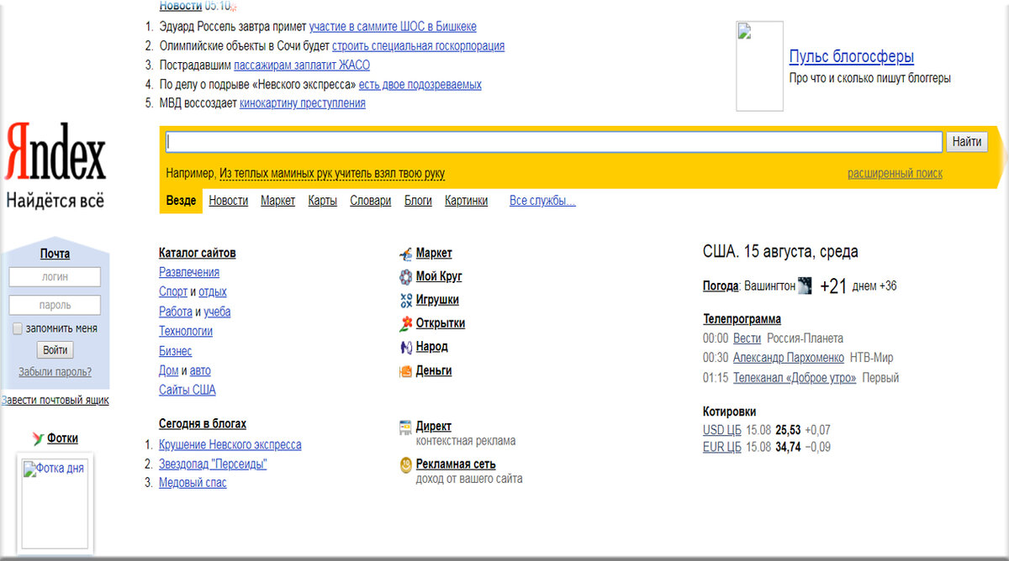This screenshot has height=561, width=1009.
Task: Click the Найти search button
Action: [x=967, y=142]
